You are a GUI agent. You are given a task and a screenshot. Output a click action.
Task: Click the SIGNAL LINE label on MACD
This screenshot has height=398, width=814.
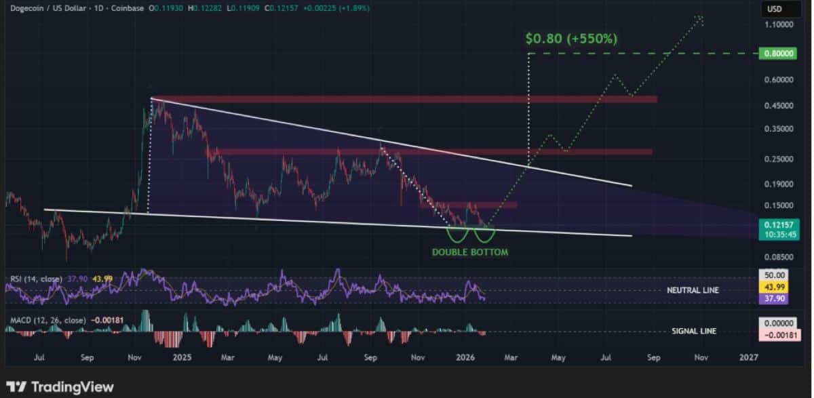click(694, 331)
